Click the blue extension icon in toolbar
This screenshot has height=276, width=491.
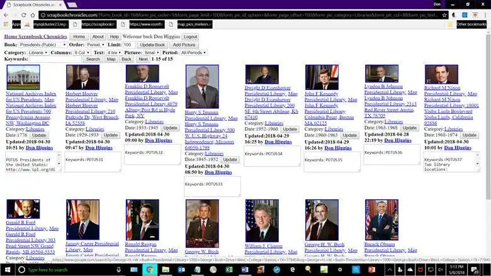pyautogui.click(x=465, y=15)
